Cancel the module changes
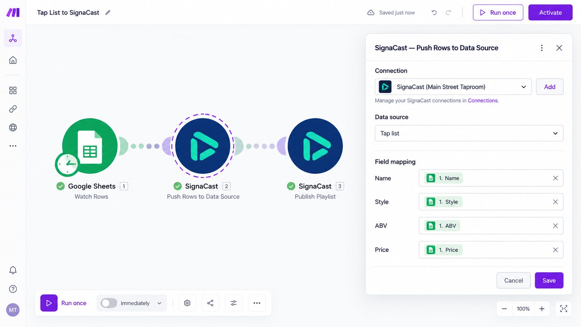The width and height of the screenshot is (581, 327). tap(513, 280)
